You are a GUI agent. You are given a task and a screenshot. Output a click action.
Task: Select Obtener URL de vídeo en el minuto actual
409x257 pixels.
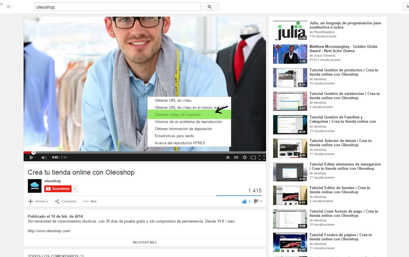point(189,107)
